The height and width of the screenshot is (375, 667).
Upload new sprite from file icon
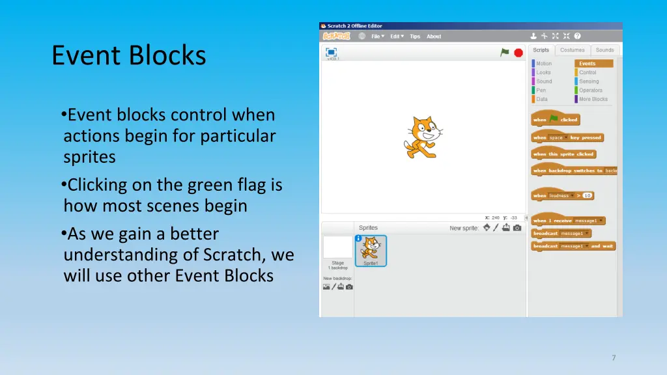(x=505, y=228)
